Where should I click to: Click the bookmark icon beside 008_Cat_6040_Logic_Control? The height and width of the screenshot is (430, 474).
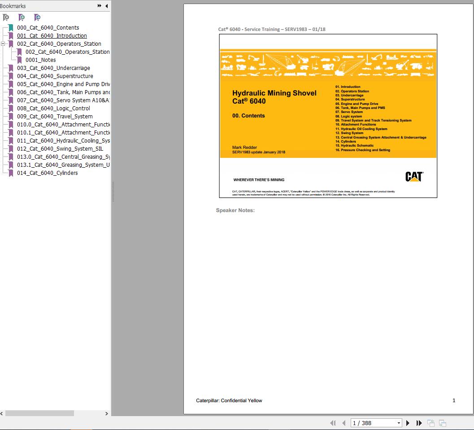11,109
